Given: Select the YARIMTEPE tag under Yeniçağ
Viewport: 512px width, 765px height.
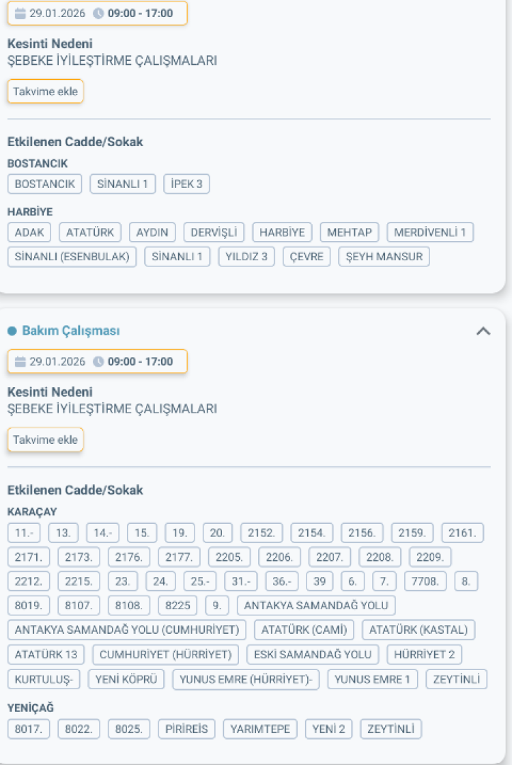Looking at the screenshot, I should coord(260,729).
